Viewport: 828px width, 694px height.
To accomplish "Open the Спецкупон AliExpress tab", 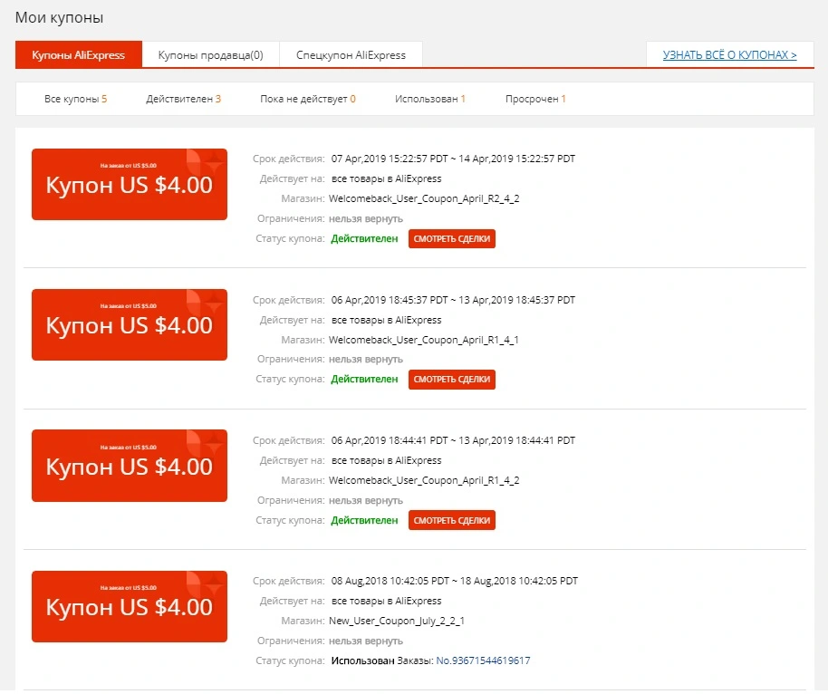I will (x=351, y=55).
